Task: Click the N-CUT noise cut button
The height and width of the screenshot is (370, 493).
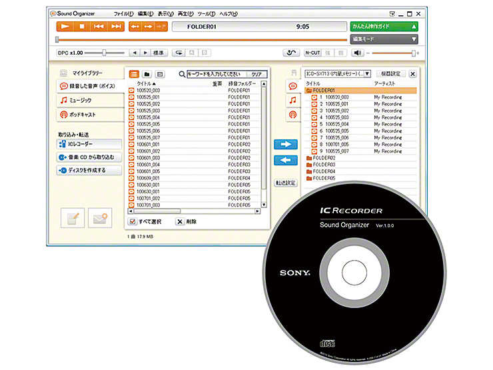Action: pyautogui.click(x=312, y=53)
